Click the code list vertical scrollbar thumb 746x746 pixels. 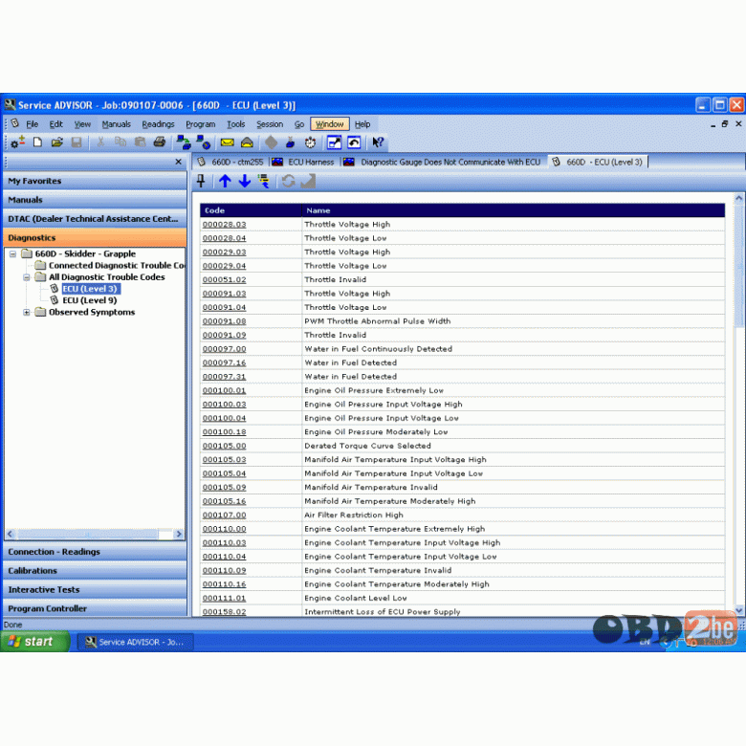739,267
